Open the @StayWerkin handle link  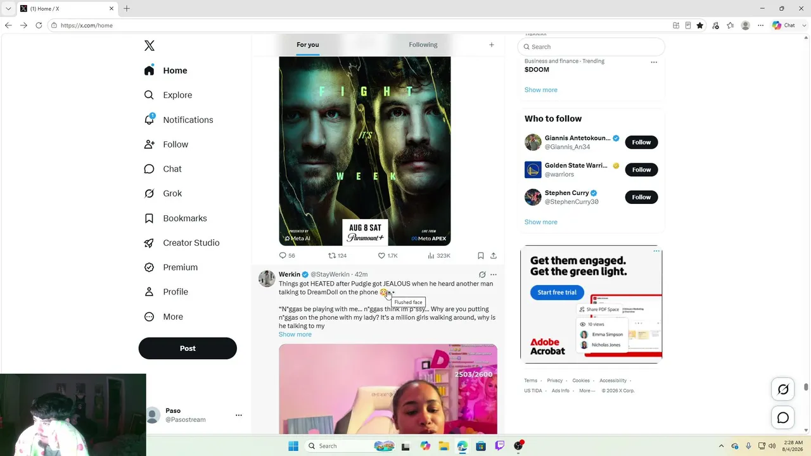330,275
